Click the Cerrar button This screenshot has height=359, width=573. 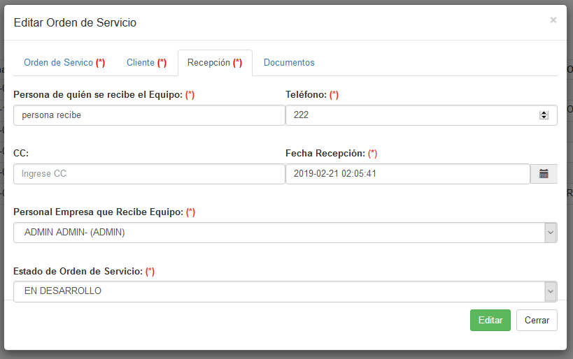click(537, 320)
